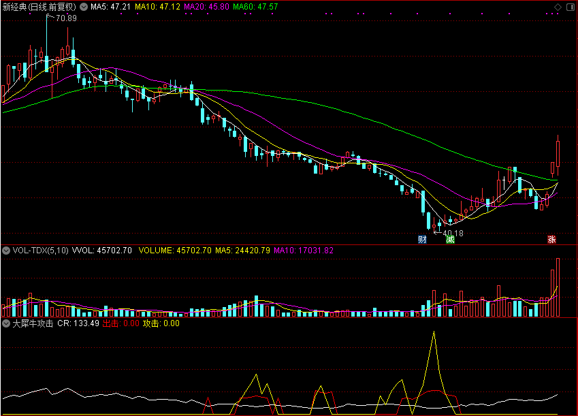This screenshot has width=578, height=416.
Task: Expand the 大犀牛攻击 indicator dropdown
Action: point(6,323)
